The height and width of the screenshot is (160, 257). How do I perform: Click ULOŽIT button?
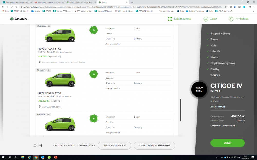227,143
